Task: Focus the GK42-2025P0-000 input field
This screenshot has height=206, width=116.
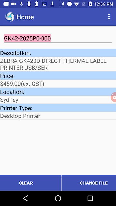Action: click(58, 39)
